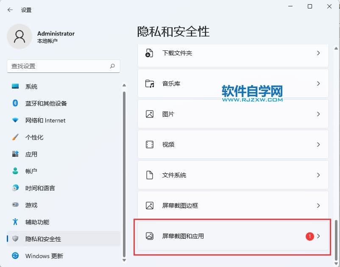The height and width of the screenshot is (267, 340).
Task: Click the Windows Update icon
Action: (x=16, y=256)
